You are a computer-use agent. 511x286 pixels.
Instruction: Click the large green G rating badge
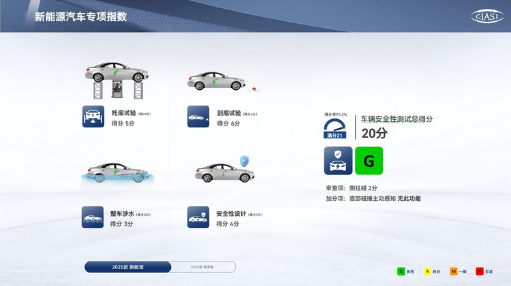[369, 161]
